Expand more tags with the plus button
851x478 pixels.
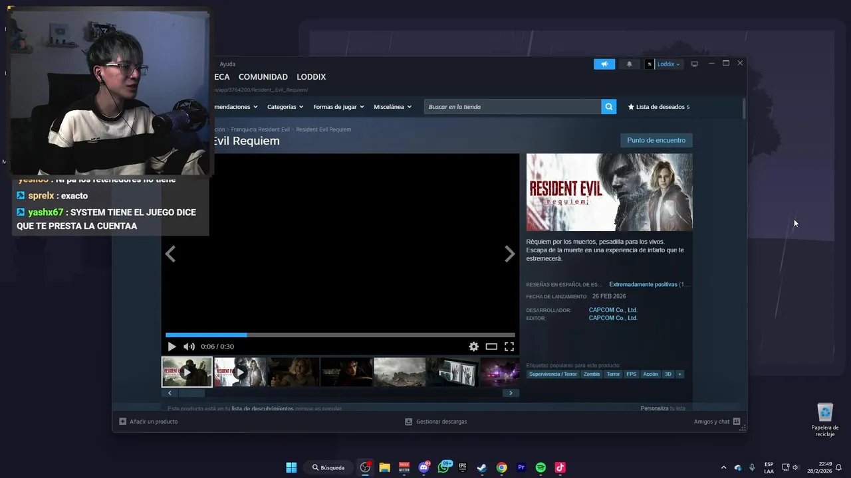click(x=679, y=374)
